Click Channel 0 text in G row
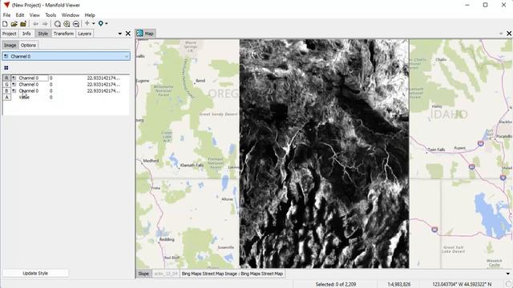This screenshot has height=288, width=513. tap(29, 84)
